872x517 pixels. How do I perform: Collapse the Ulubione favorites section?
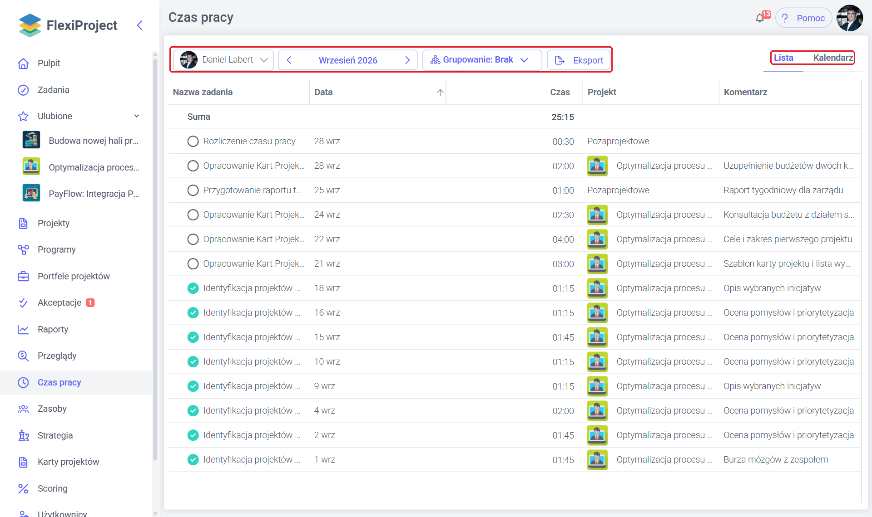pos(137,116)
